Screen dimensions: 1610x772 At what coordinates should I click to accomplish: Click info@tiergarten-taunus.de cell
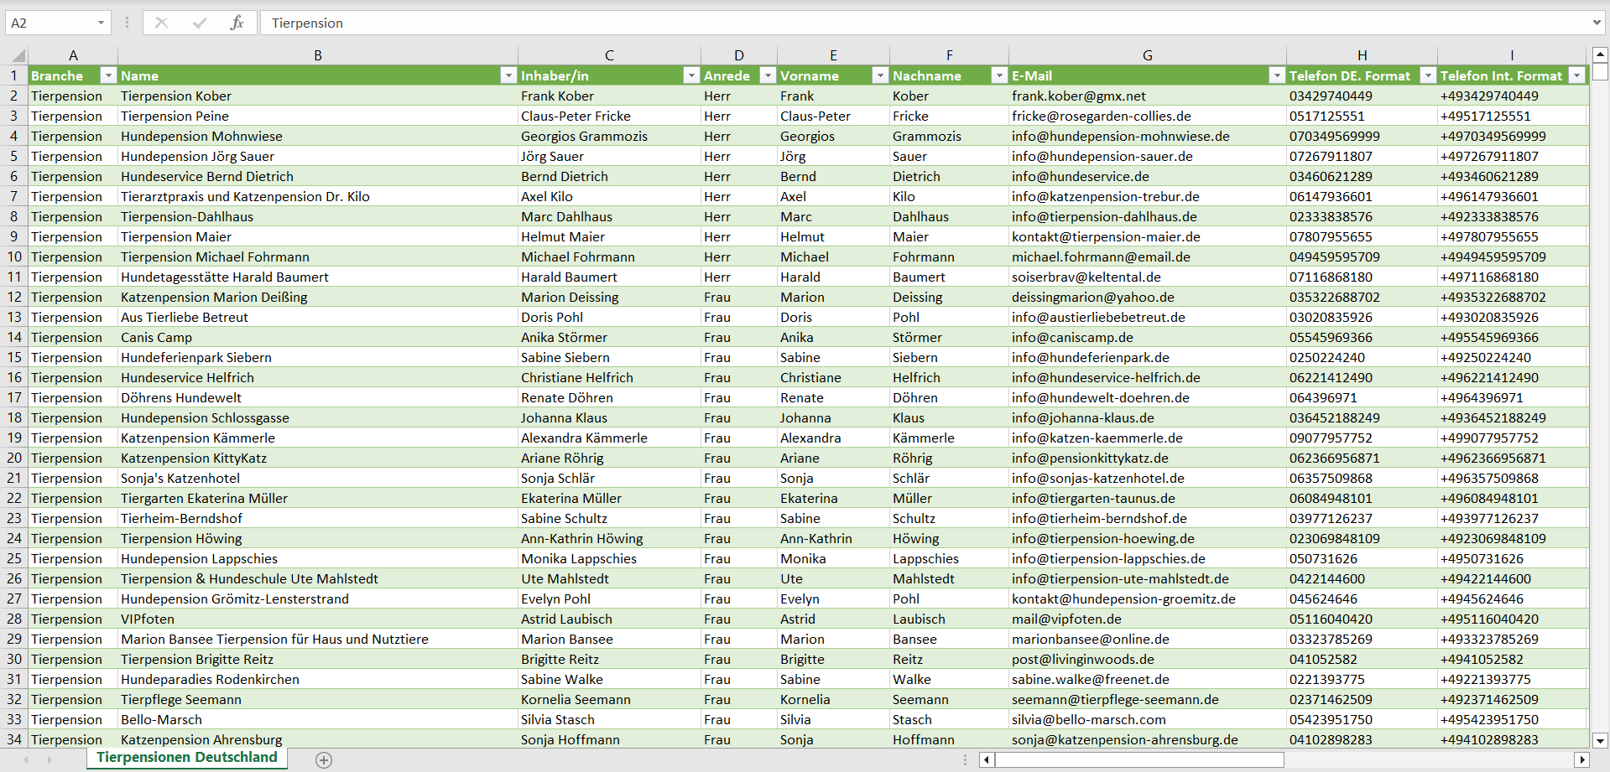(1147, 498)
